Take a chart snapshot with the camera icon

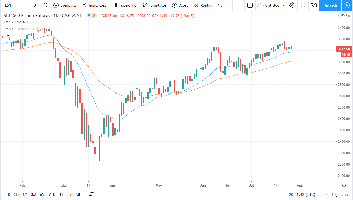coord(314,5)
